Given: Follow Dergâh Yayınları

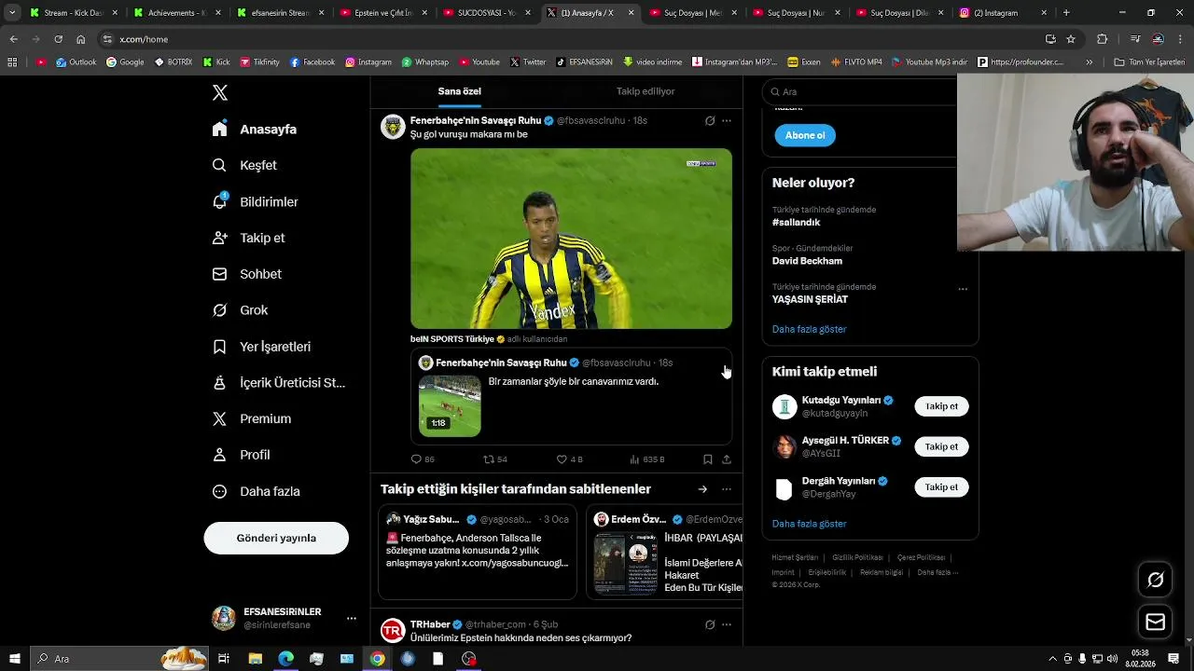Looking at the screenshot, I should (x=941, y=486).
